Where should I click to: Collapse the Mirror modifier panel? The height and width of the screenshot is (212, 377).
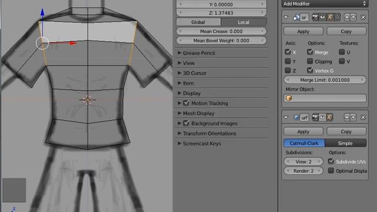(286, 17)
